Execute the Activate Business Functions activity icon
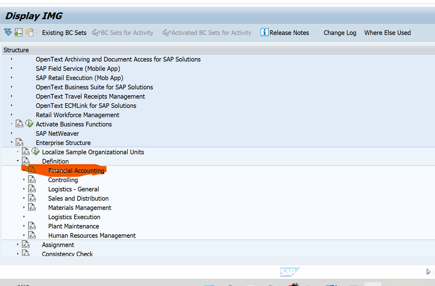Image resolution: width=435 pixels, height=286 pixels. tap(29, 124)
